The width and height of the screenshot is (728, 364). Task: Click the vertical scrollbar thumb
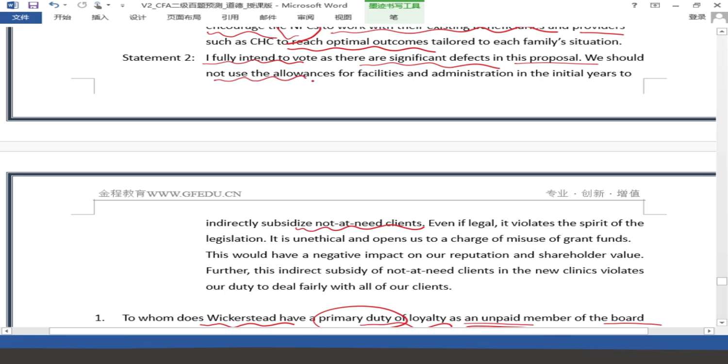click(722, 281)
